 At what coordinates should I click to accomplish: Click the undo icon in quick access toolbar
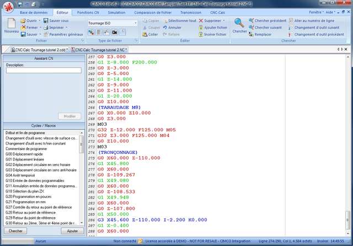pyautogui.click(x=27, y=4)
